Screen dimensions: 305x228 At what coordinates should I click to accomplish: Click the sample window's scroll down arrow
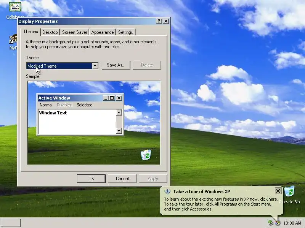(119, 131)
